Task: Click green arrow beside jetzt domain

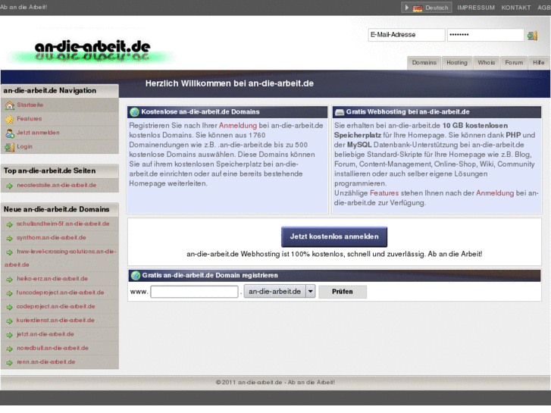Action: pyautogui.click(x=9, y=335)
